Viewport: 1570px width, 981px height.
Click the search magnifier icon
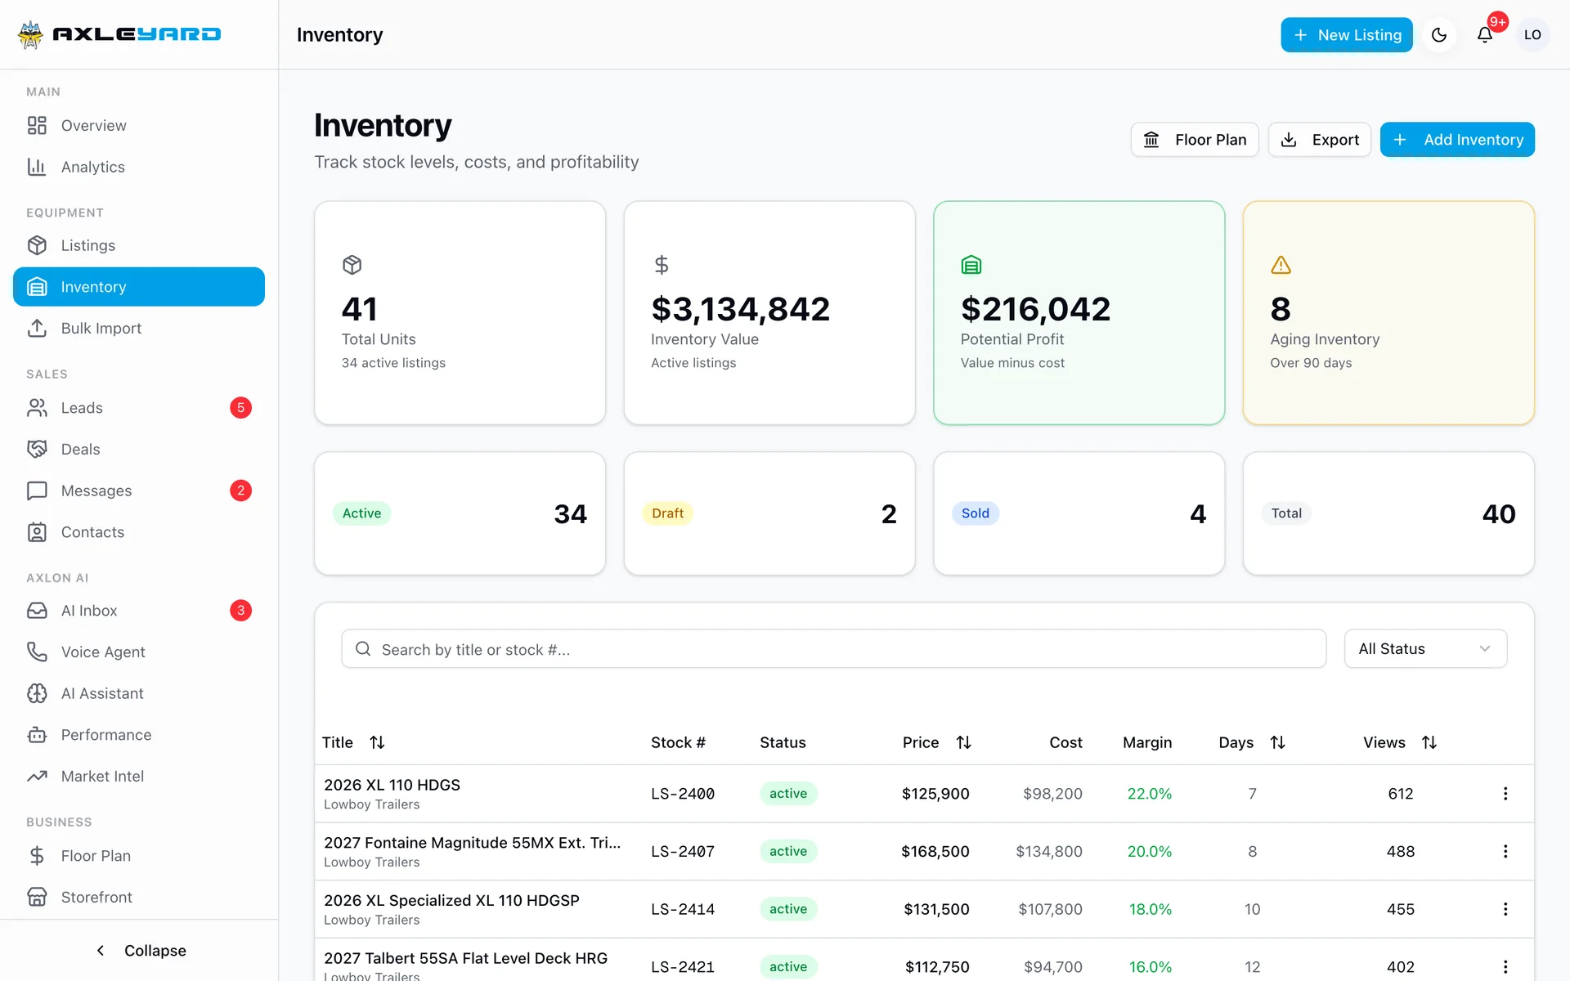[363, 649]
